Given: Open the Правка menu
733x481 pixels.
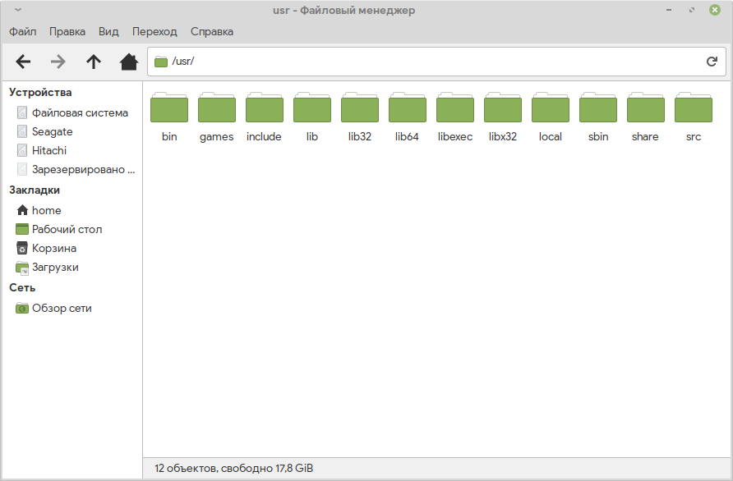Looking at the screenshot, I should (67, 32).
